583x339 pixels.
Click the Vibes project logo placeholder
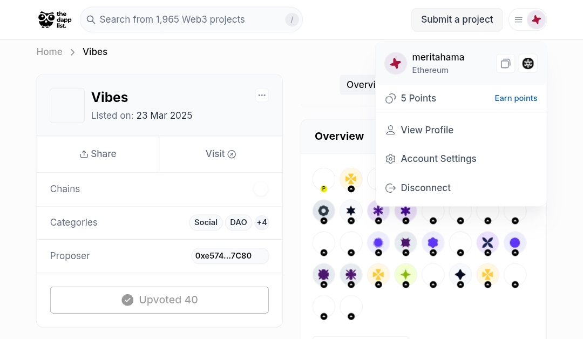point(67,106)
